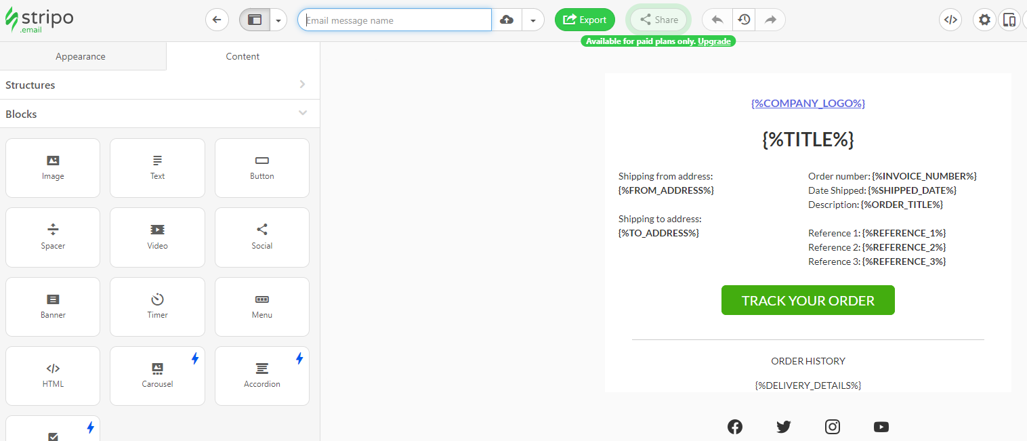
Task: Click the {%COMPANY_LOGO%} link
Action: [x=808, y=103]
